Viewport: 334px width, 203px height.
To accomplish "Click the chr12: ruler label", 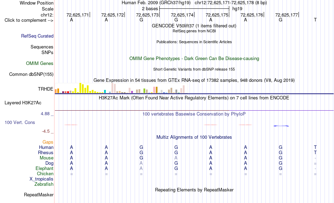I will pyautogui.click(x=47, y=15).
